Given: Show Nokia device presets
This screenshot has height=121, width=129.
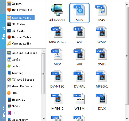Looking at the screenshot, I should 14,106.
